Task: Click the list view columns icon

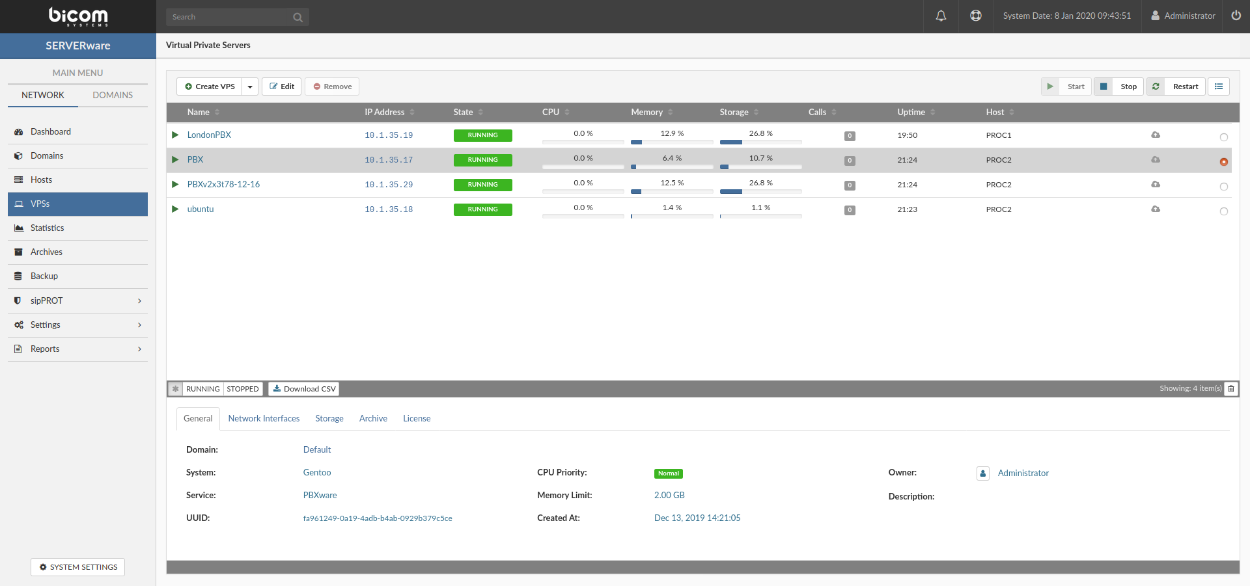Action: 1219,87
